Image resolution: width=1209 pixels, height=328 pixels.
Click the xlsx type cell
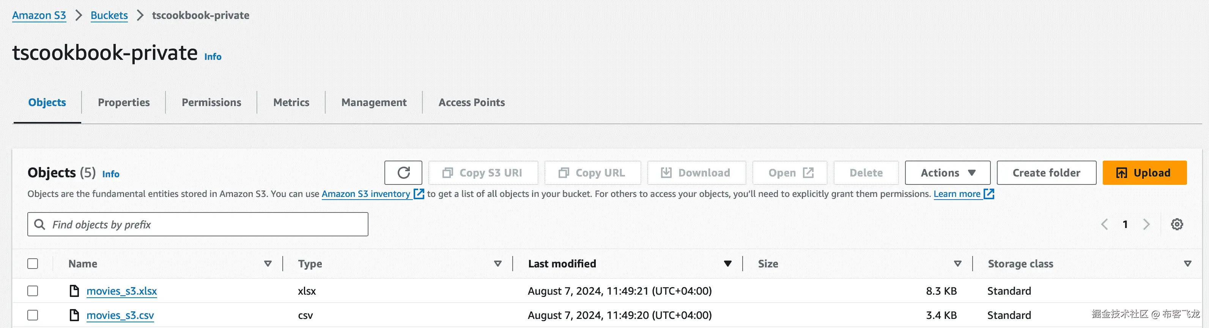click(307, 291)
